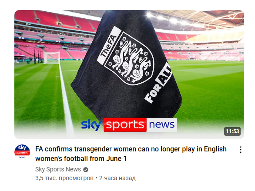Click the verified checkmark badge
This screenshot has height=191, width=255.
86,170
